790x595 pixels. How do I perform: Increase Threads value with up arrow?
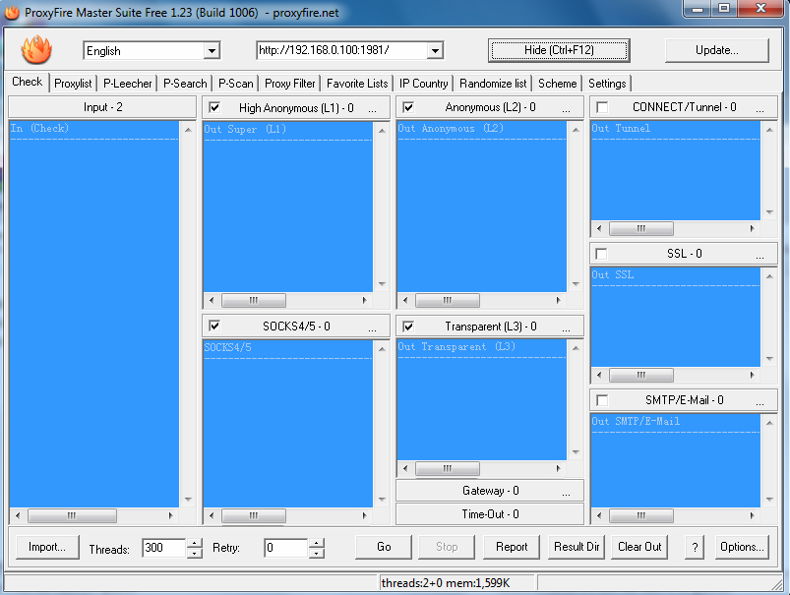point(195,543)
